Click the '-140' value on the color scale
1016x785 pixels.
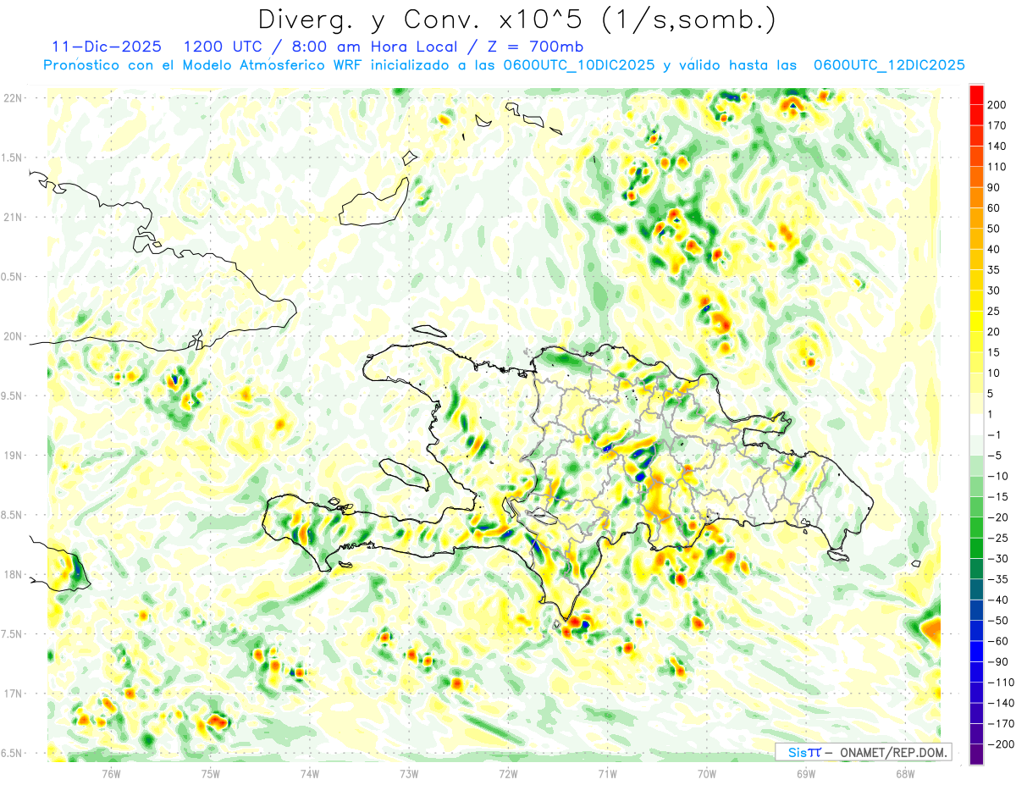pos(1002,703)
